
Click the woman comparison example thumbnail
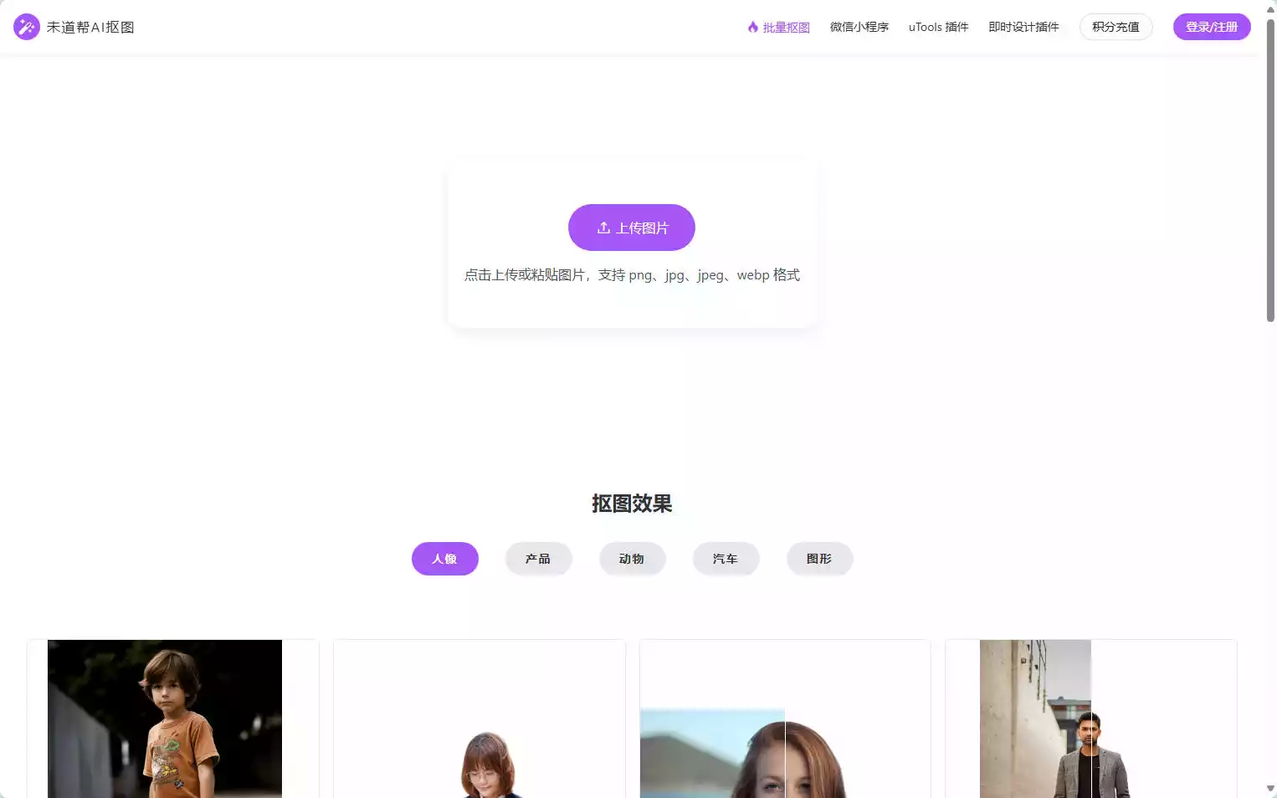point(784,744)
